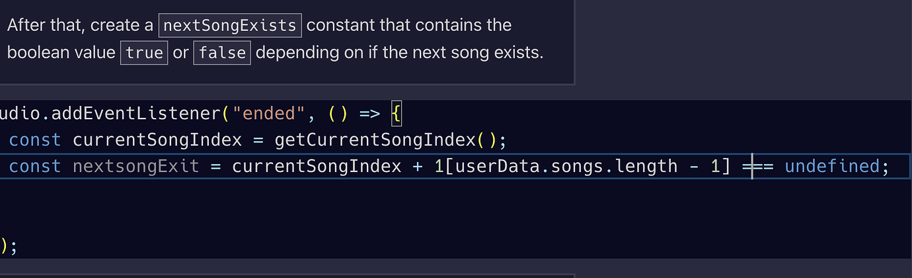This screenshot has height=278, width=912.
Task: Click the closing ); at the editor bottom
Action: click(9, 246)
